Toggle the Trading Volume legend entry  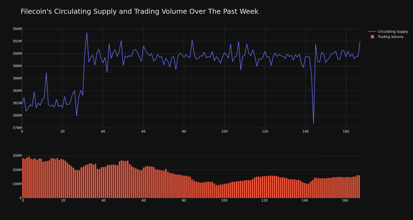[x=387, y=37]
